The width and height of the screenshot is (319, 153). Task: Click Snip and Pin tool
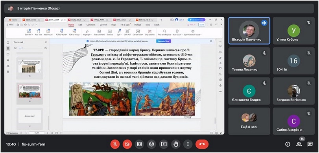[150, 32]
